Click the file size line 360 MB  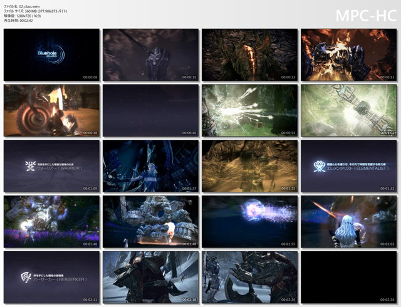click(x=36, y=11)
